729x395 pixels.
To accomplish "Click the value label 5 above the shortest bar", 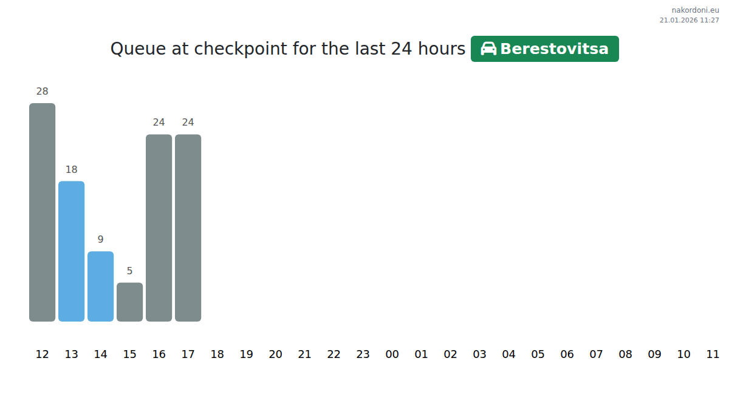I will click(129, 271).
